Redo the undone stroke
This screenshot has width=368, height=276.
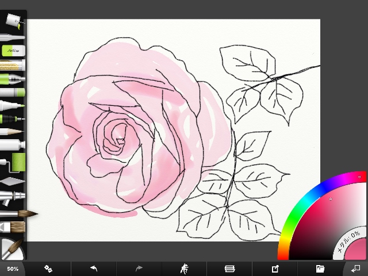click(139, 269)
